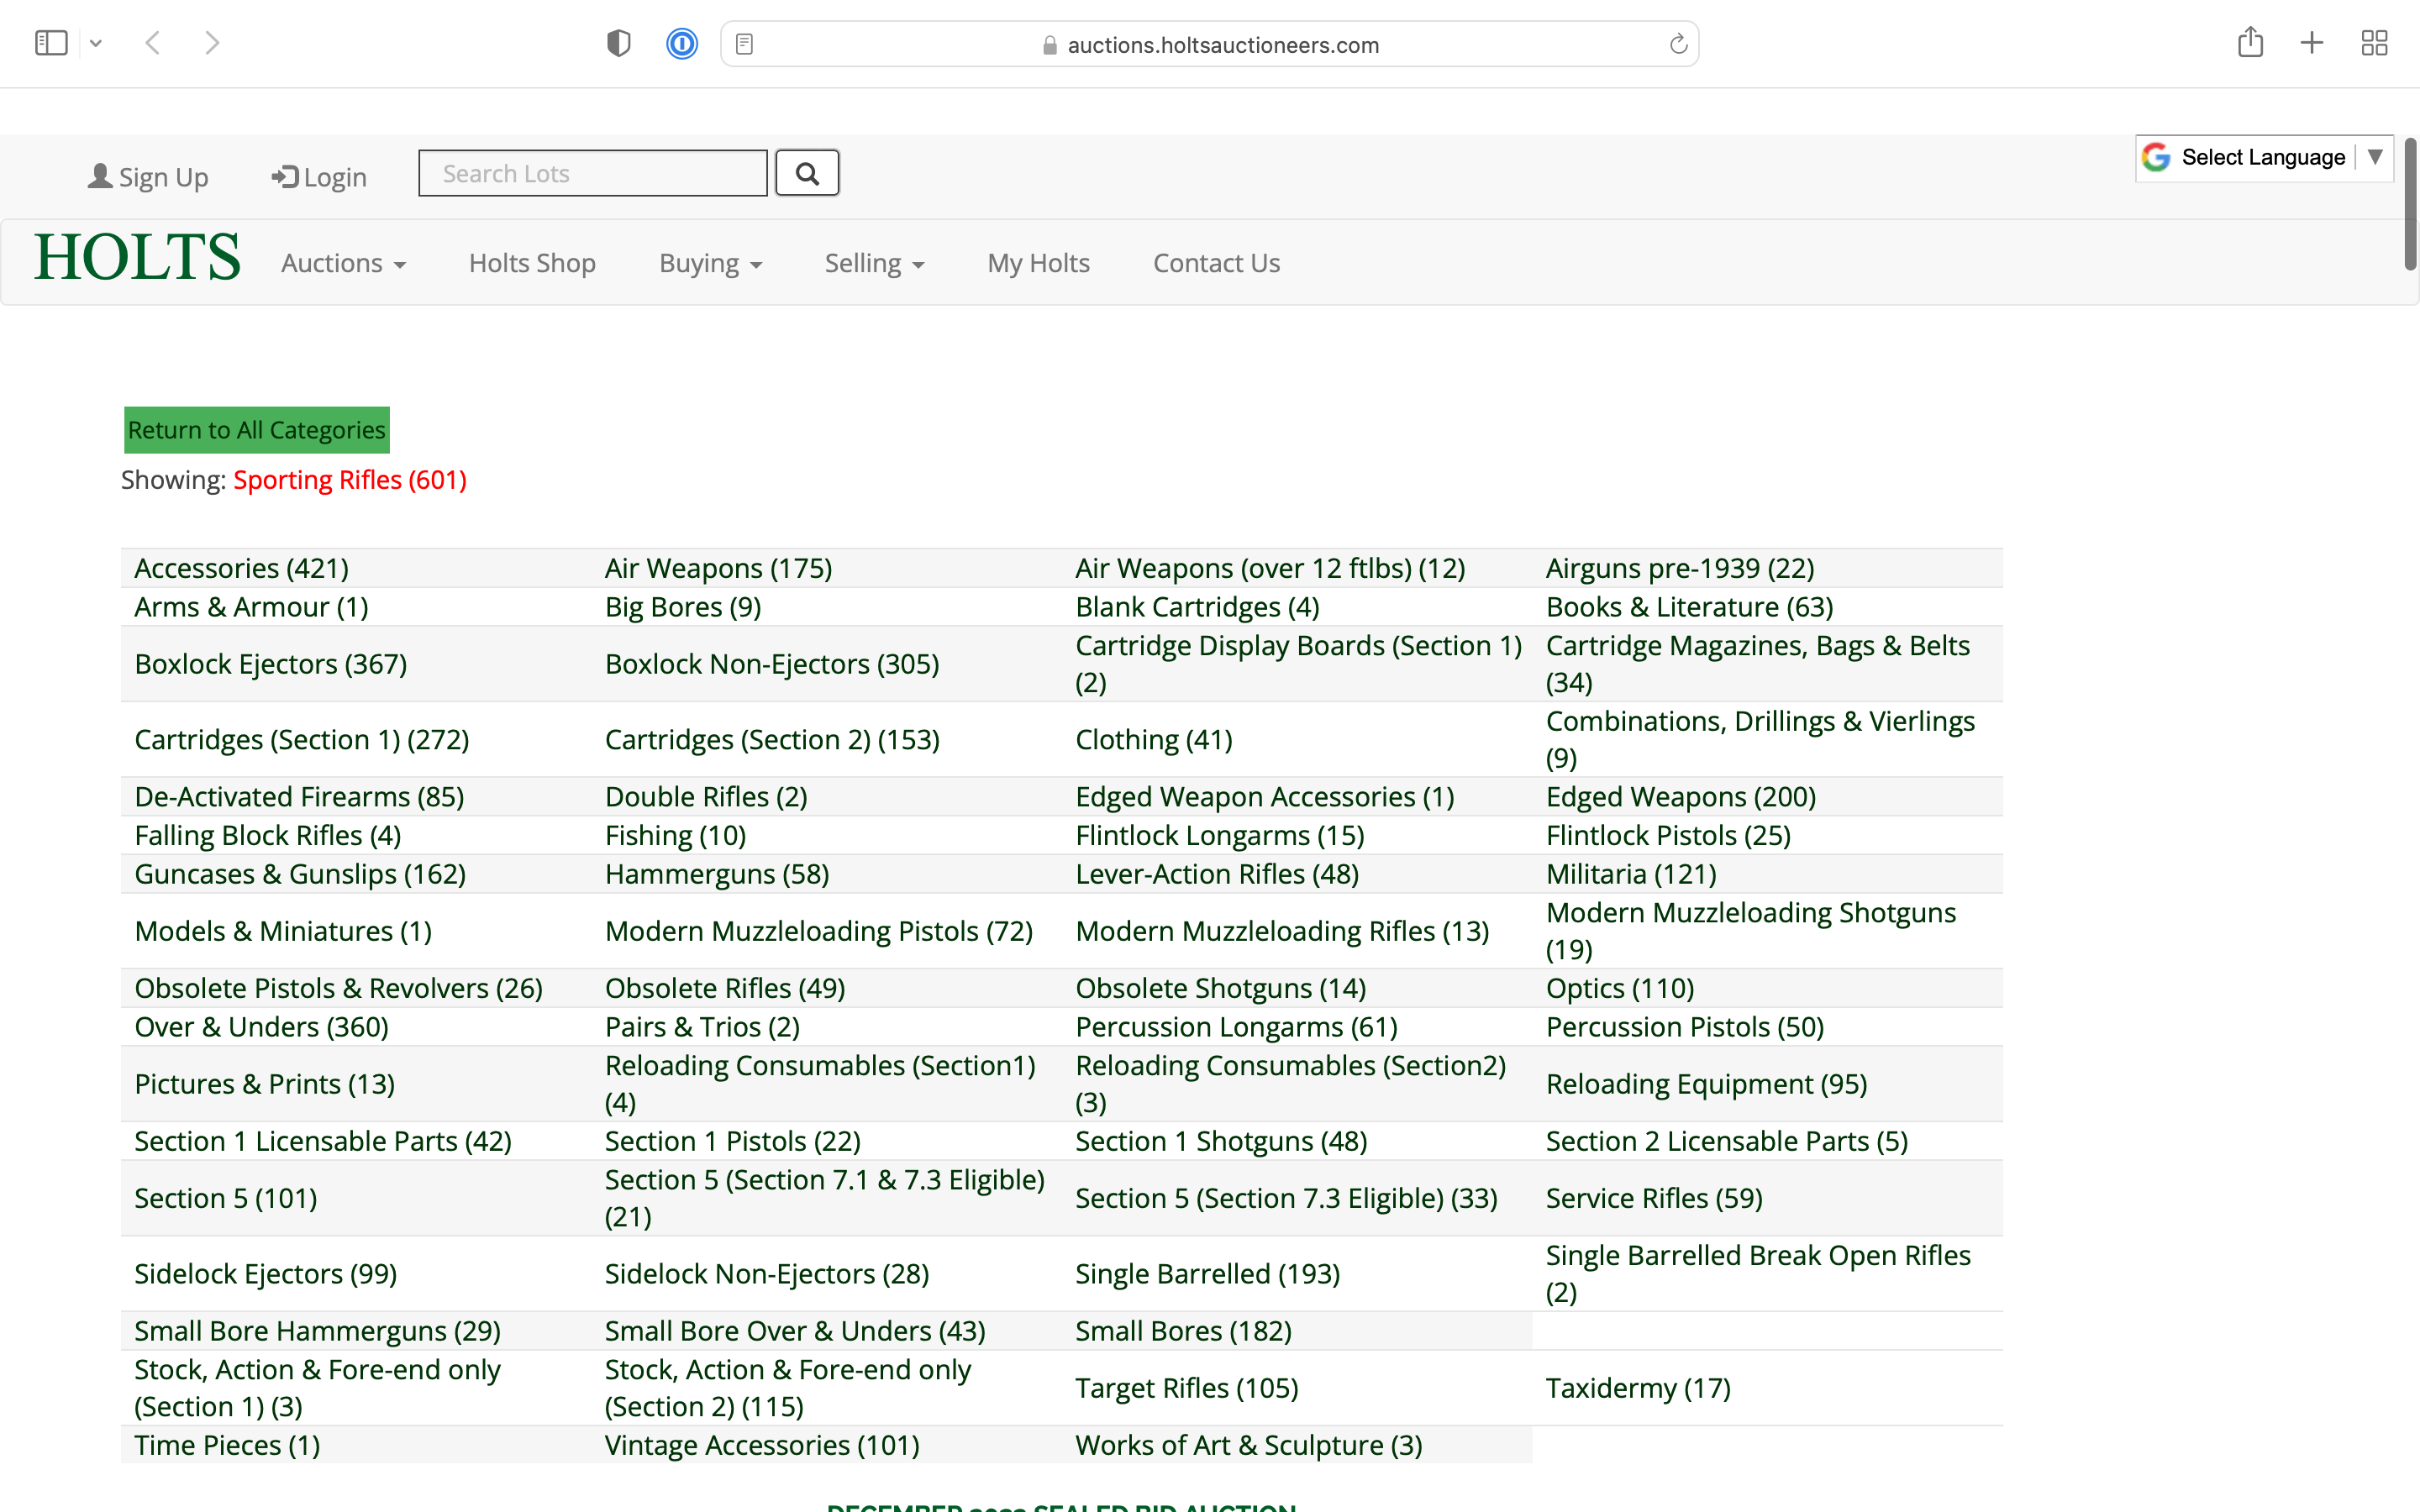
Task: Open Single Barrelled (193) category
Action: tap(1207, 1274)
